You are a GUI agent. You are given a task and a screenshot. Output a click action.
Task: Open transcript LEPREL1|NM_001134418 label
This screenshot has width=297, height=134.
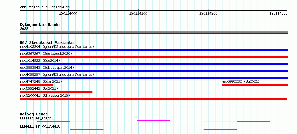click(40, 126)
